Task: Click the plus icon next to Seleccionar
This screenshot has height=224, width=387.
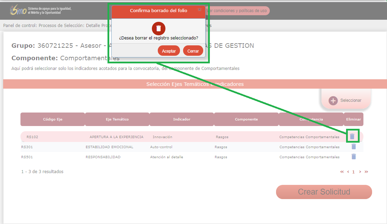Action: (x=333, y=100)
